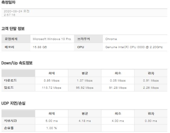Image resolution: width=170 pixels, height=133 pixels.
Task: Click download minimum value 0.05 Mbps
Action: coord(118,81)
